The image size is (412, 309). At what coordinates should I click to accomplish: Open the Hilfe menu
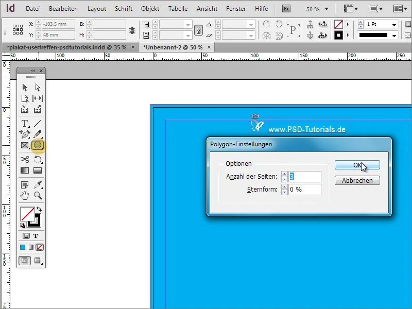pyautogui.click(x=262, y=9)
